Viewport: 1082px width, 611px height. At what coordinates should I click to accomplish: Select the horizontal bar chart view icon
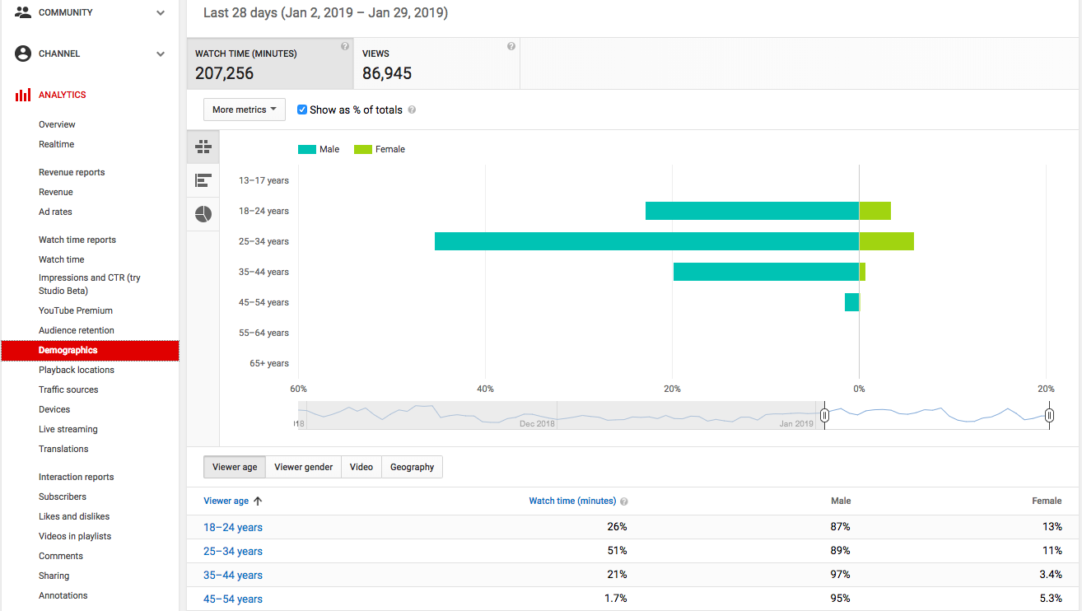point(203,180)
